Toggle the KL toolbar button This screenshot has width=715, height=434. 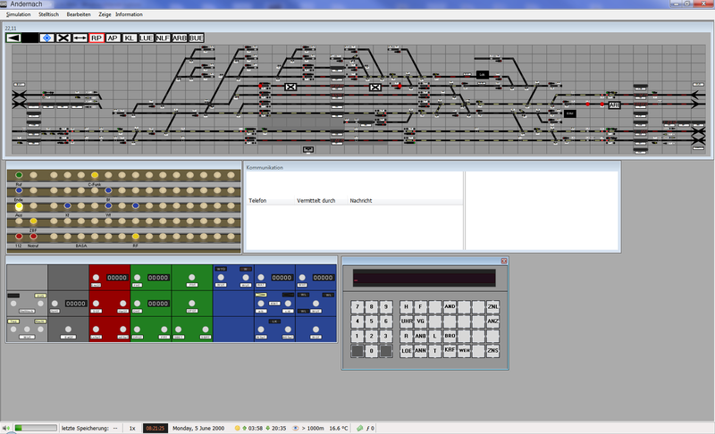click(x=130, y=38)
